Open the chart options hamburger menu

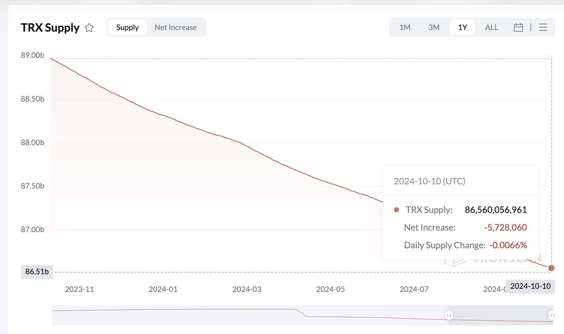tap(543, 27)
